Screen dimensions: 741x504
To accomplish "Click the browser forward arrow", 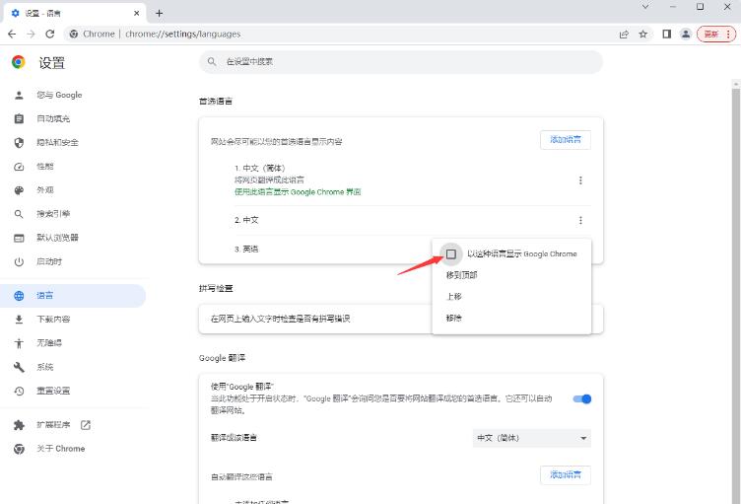I will pos(31,35).
